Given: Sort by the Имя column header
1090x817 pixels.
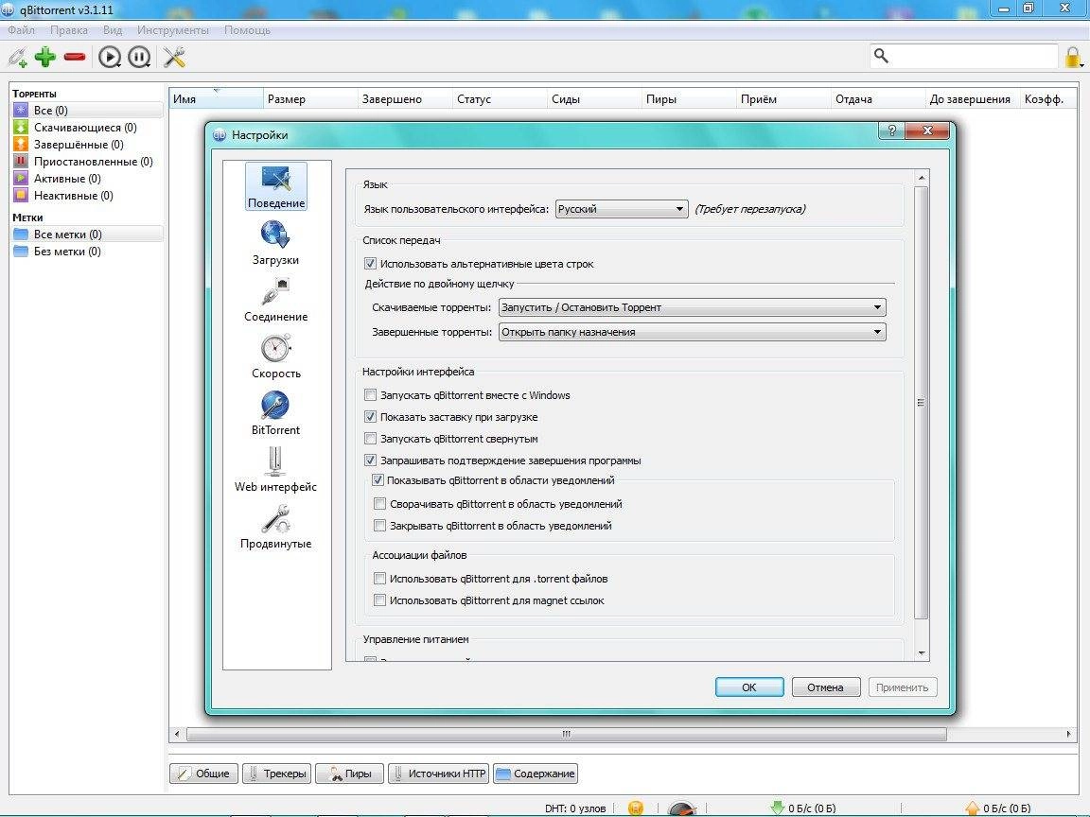Looking at the screenshot, I should [x=216, y=98].
